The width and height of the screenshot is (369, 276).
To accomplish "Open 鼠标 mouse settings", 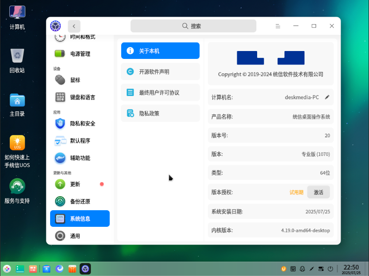I will click(x=80, y=80).
